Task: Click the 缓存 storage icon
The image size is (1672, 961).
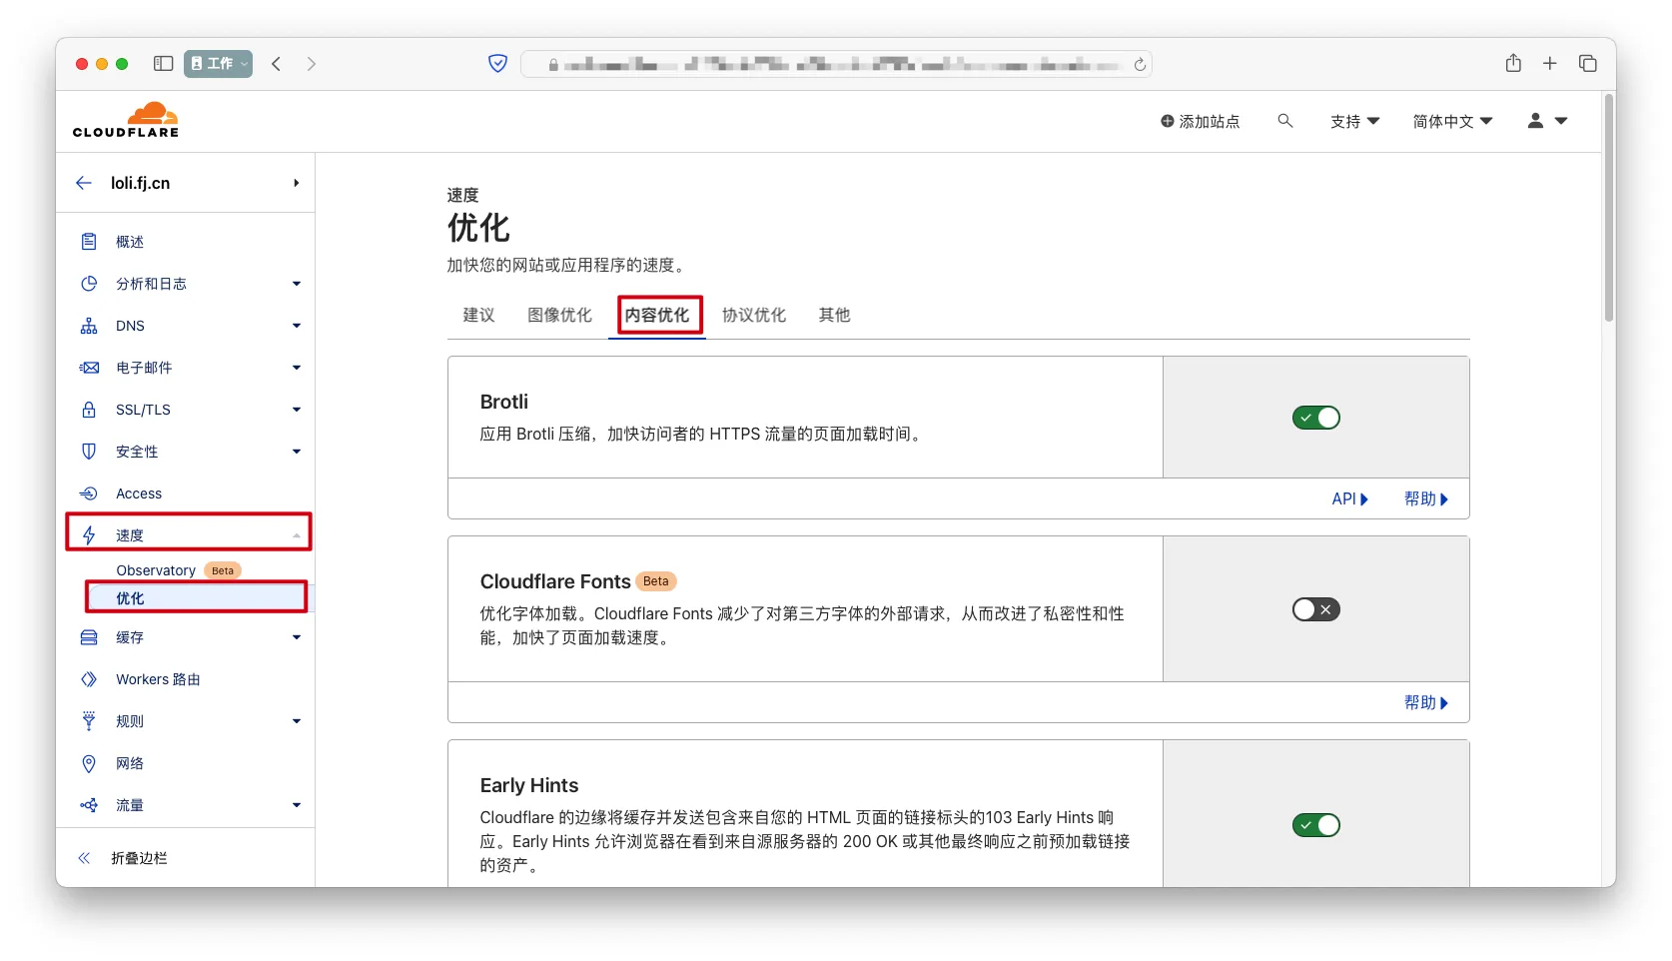Action: click(x=89, y=637)
